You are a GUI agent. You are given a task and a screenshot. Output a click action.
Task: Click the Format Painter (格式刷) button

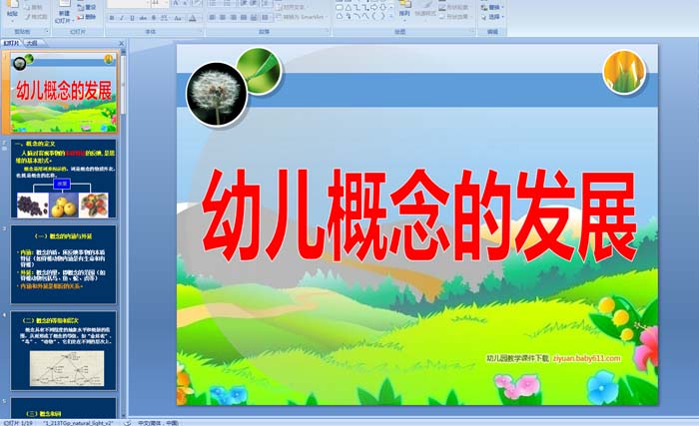point(36,17)
